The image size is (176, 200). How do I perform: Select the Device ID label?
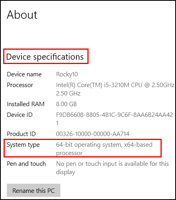point(19,115)
